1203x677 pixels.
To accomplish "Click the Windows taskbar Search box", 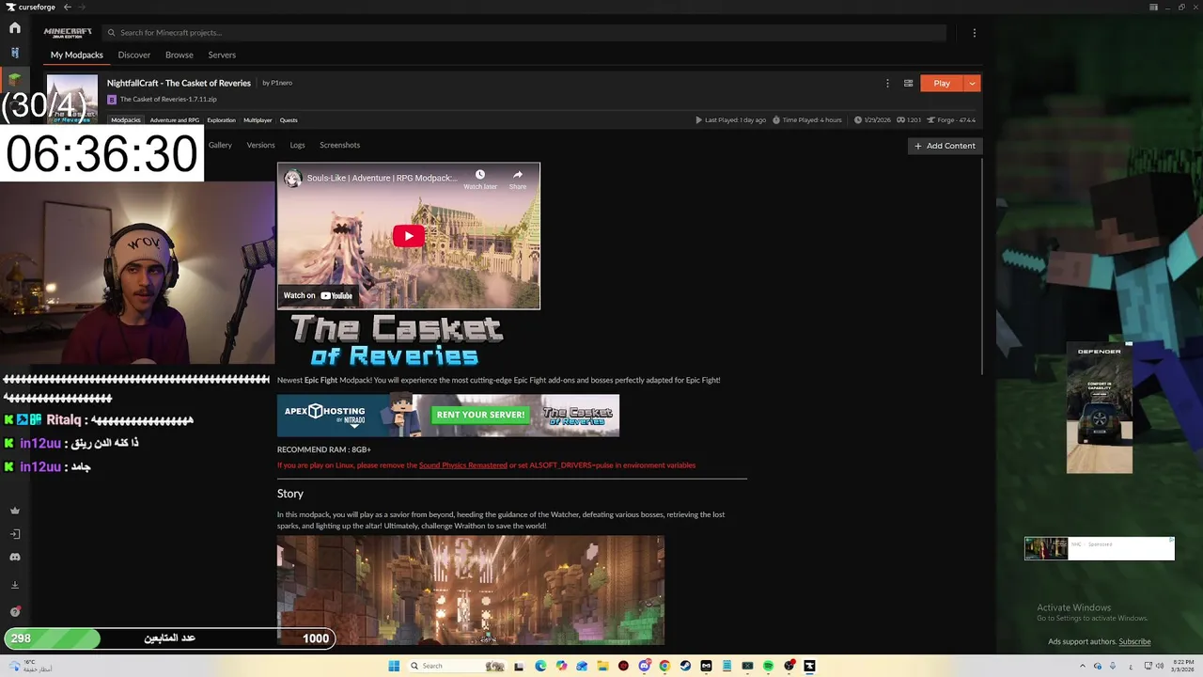I will pos(458,666).
